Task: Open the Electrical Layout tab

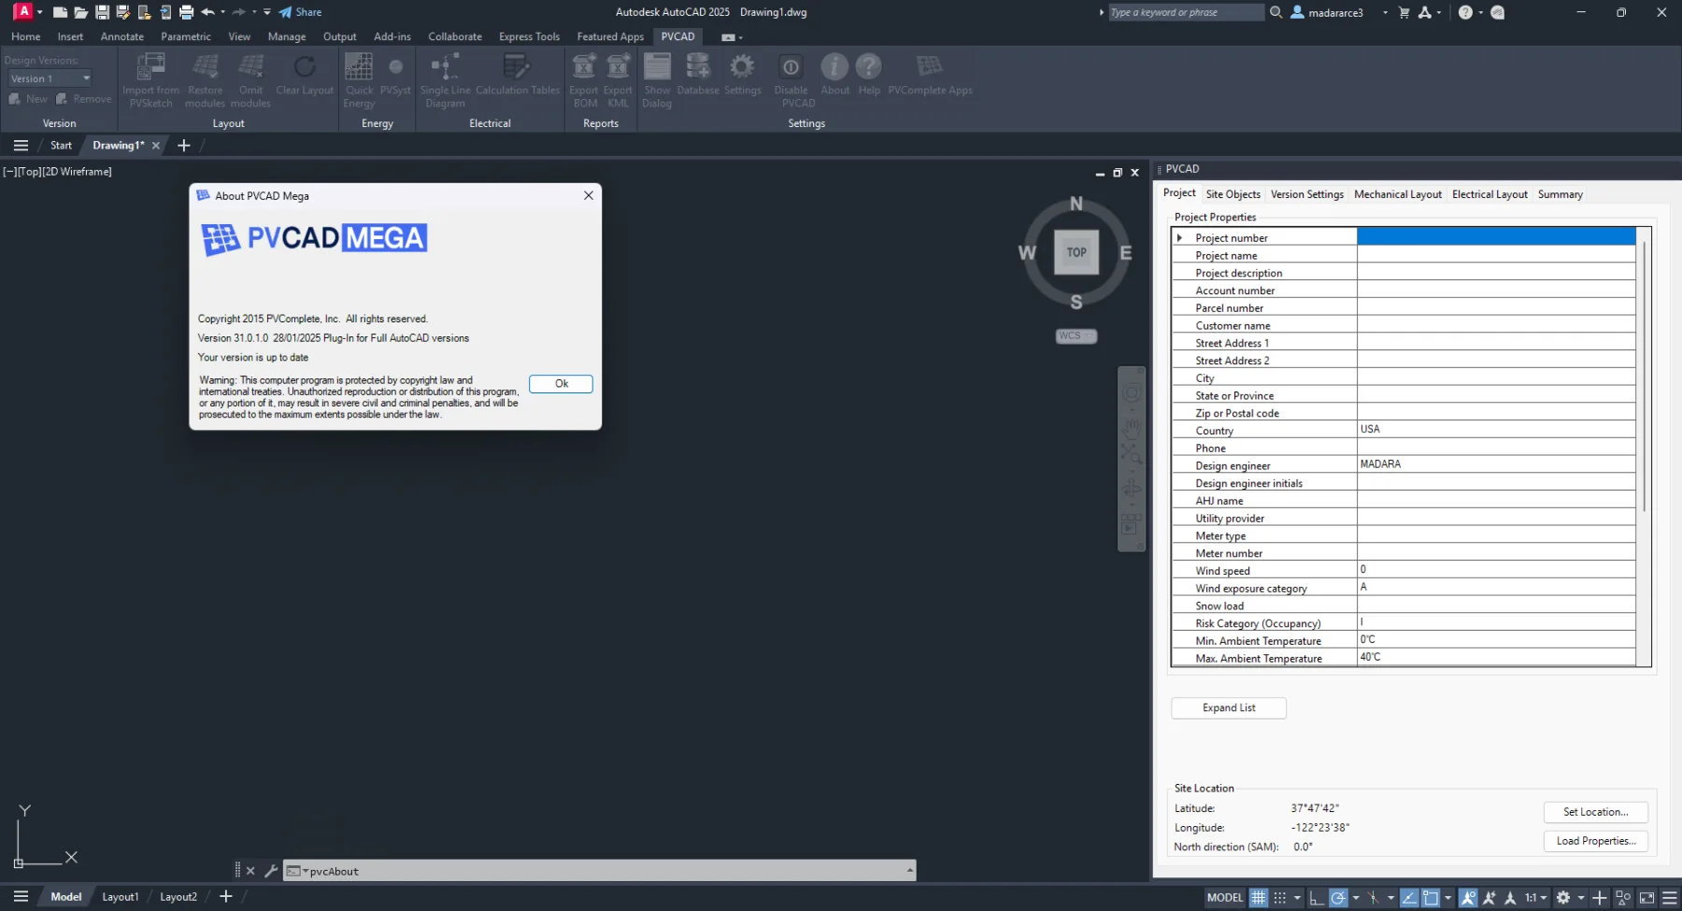Action: (x=1490, y=194)
